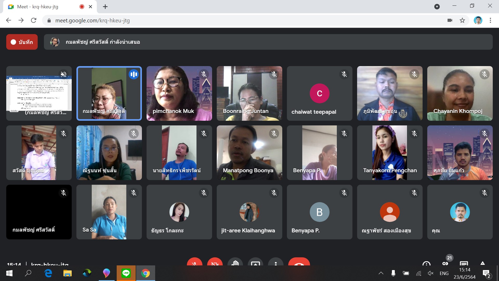Toggle the camera off button
This screenshot has width=499, height=281.
click(x=215, y=262)
